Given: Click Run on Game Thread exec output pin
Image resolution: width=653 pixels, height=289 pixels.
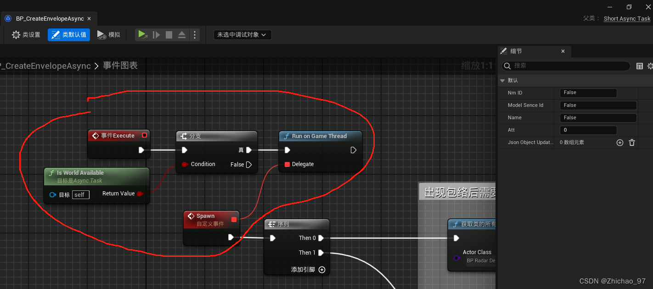Looking at the screenshot, I should tap(354, 150).
